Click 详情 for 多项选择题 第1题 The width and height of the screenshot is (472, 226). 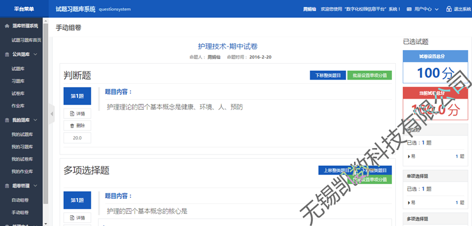coord(77,218)
